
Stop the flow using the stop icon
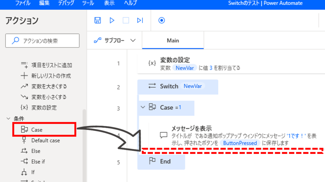coord(126,20)
